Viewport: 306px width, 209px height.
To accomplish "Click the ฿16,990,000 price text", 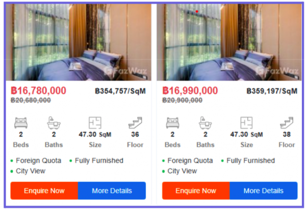I will pyautogui.click(x=190, y=91).
